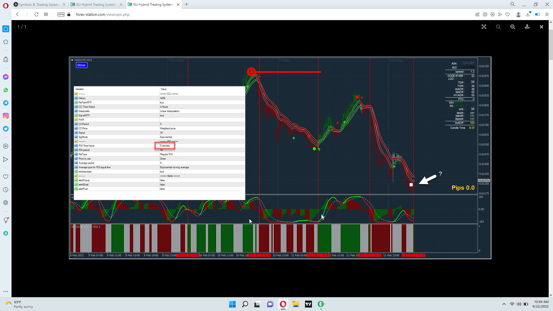Zoom in the image viewer
The width and height of the screenshot is (553, 311).
[x=513, y=27]
